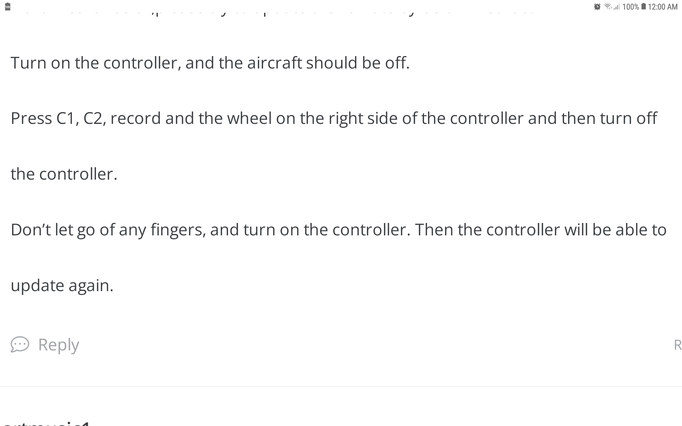Click the 'update again.' text line
This screenshot has height=426, width=682.
(62, 285)
